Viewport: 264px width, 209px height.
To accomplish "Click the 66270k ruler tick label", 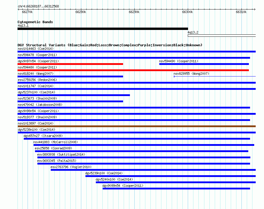I will (x=27, y=12).
